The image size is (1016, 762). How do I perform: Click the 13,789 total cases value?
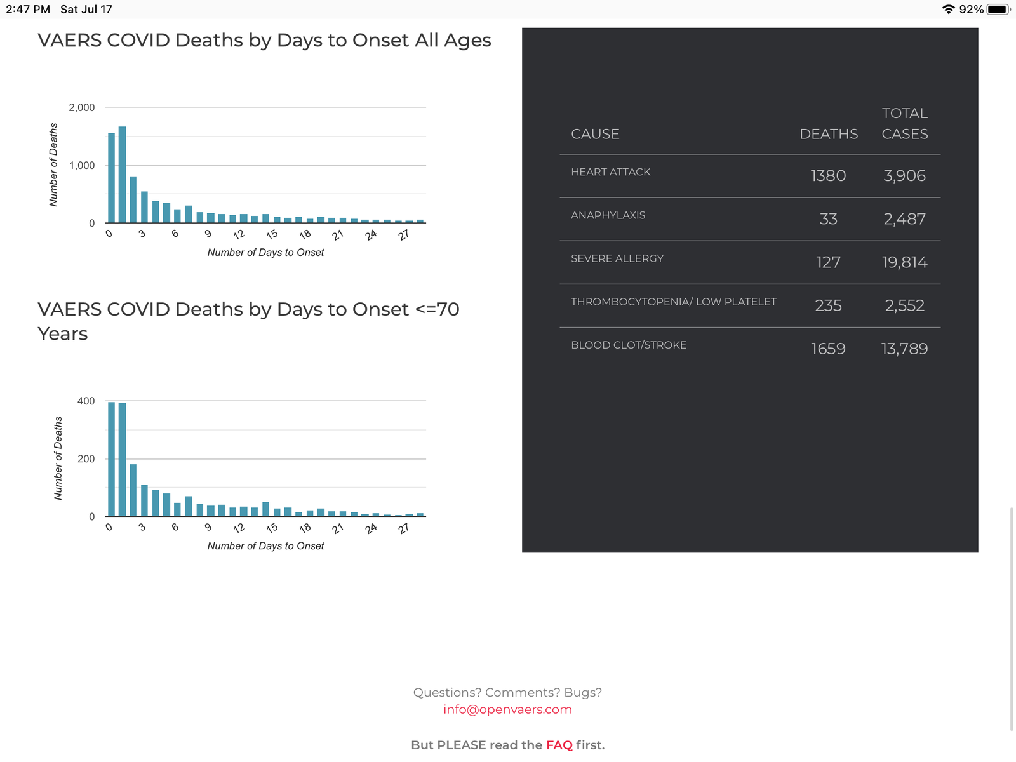pos(904,349)
